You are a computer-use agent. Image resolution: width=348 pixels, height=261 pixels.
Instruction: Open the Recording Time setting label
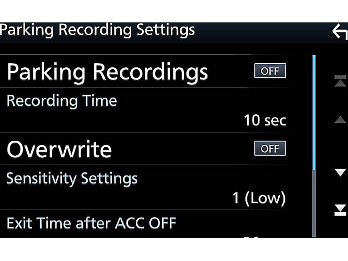point(62,100)
